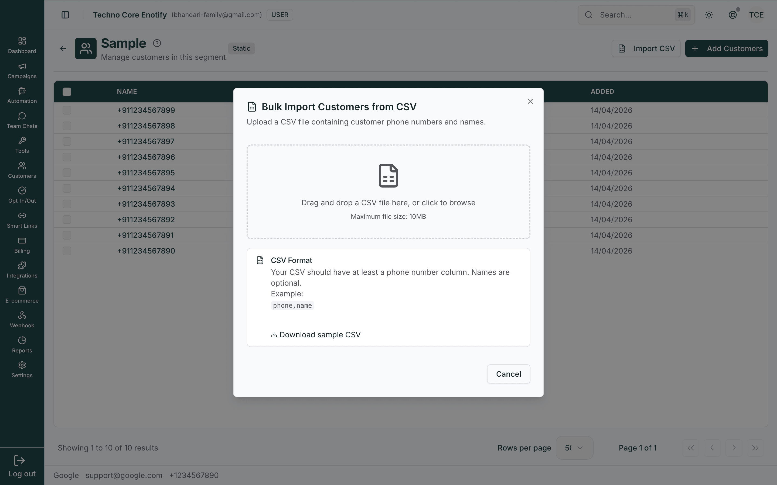The image size is (777, 485).
Task: Check the row checkbox for +911234567898
Action: pyautogui.click(x=67, y=126)
